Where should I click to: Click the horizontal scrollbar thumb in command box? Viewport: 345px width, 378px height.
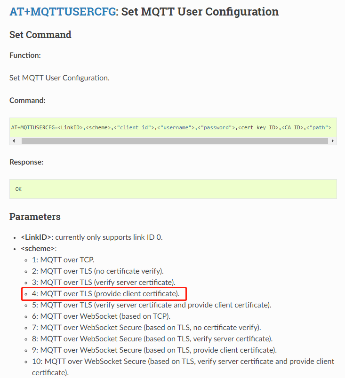point(174,141)
